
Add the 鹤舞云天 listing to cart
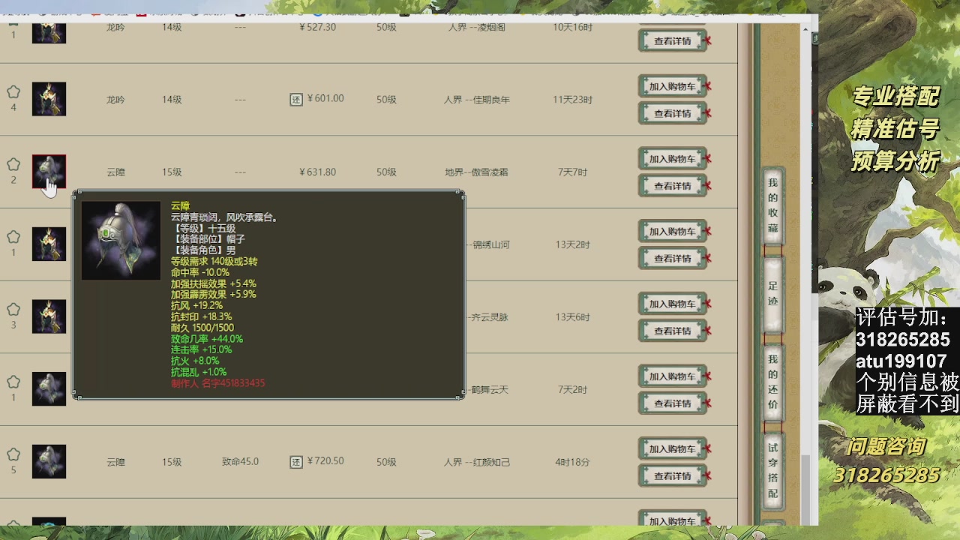[673, 376]
